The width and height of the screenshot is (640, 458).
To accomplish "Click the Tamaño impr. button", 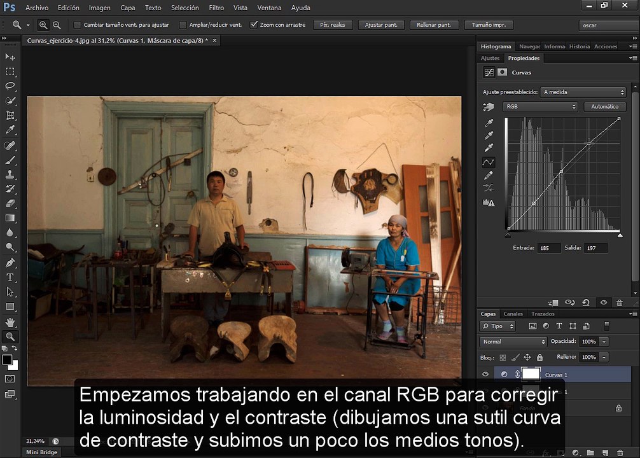I will (x=489, y=25).
